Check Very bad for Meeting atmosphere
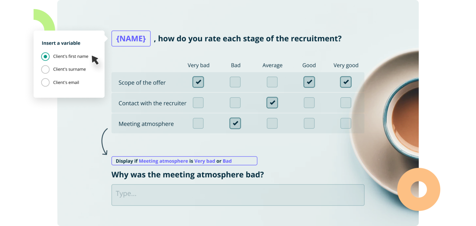 198,123
